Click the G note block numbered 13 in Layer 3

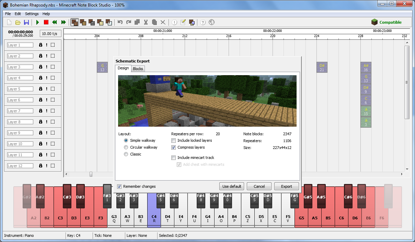point(102,67)
